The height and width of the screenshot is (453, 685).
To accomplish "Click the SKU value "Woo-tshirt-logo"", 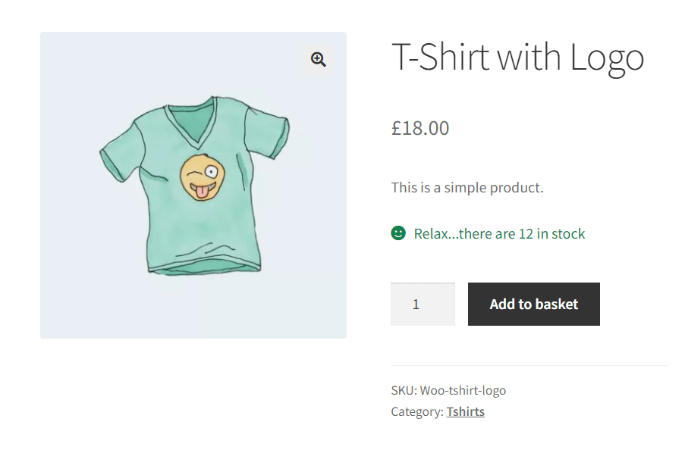I will (x=462, y=390).
